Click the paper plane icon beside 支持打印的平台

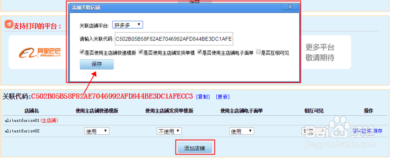point(9,24)
